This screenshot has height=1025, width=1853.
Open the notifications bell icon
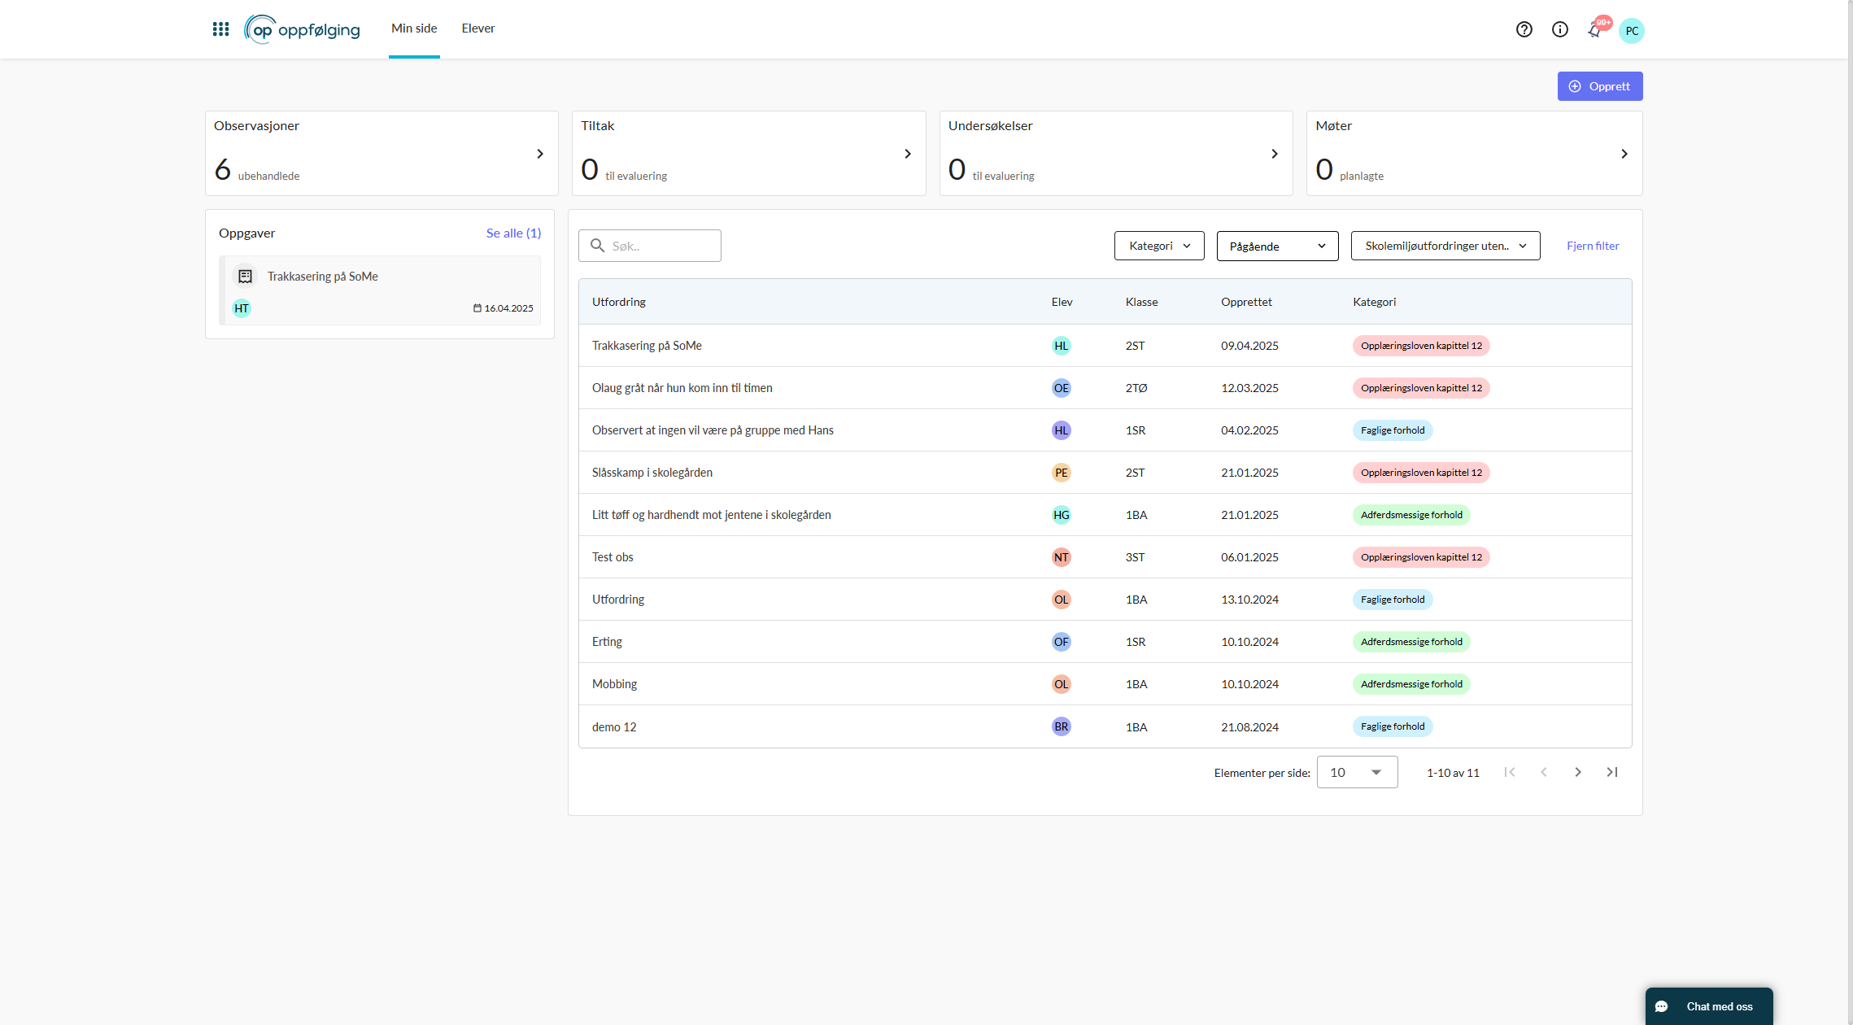click(x=1594, y=30)
